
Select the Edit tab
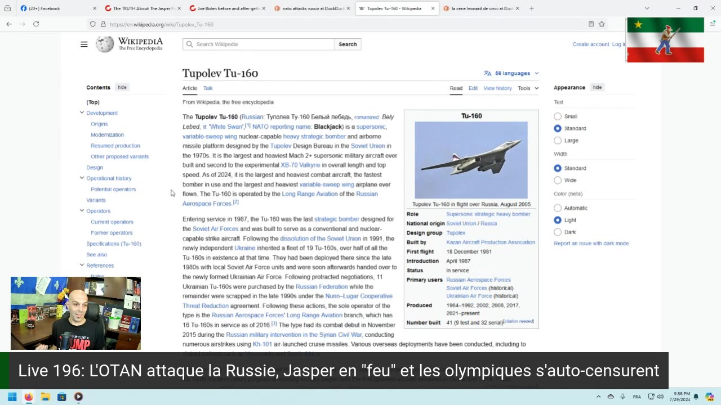tap(473, 88)
